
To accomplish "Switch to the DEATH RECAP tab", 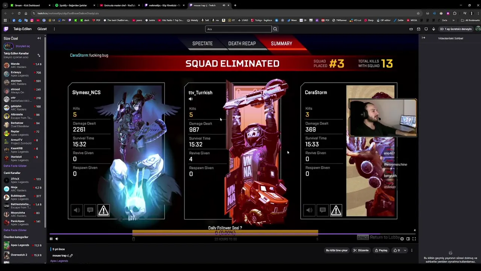I will coord(242,44).
